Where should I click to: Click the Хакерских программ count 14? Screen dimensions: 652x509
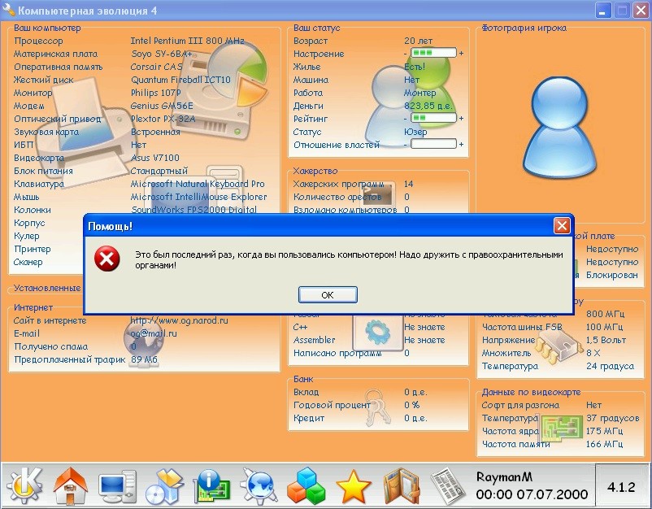[408, 184]
